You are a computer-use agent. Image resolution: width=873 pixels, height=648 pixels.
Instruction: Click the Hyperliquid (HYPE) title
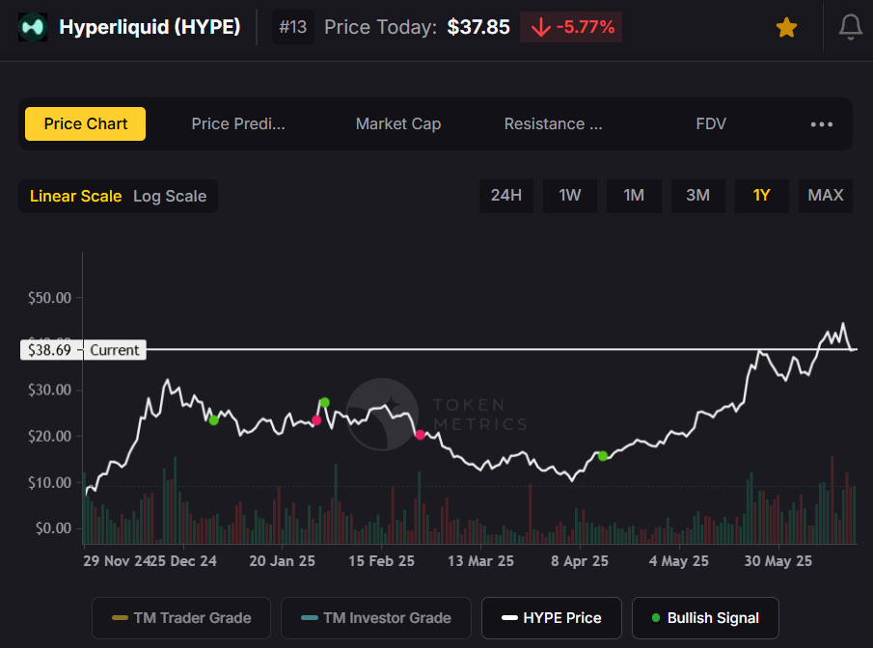150,27
